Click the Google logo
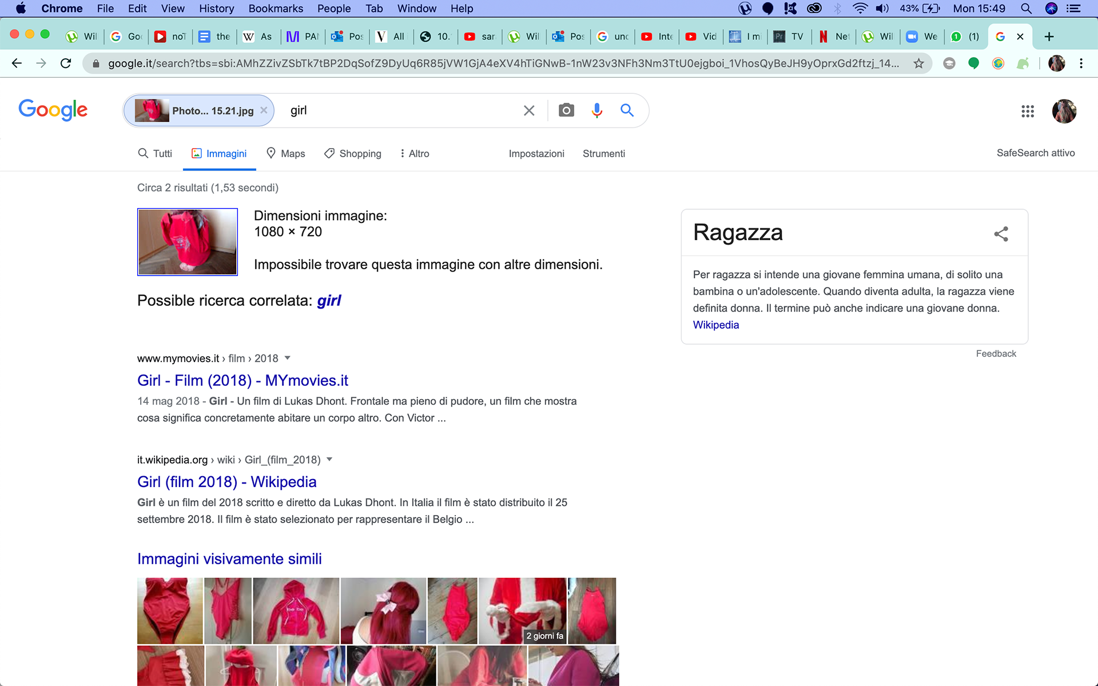This screenshot has height=686, width=1098. [53, 110]
